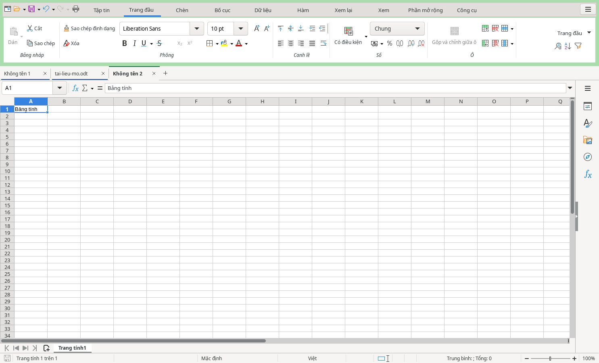
Task: Click the increase font size icon
Action: coord(257,28)
